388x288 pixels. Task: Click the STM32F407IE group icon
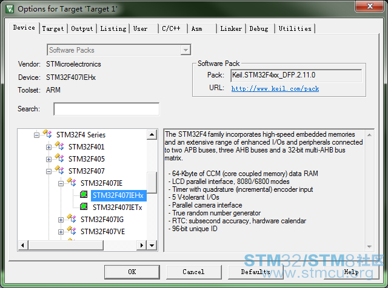72,182
